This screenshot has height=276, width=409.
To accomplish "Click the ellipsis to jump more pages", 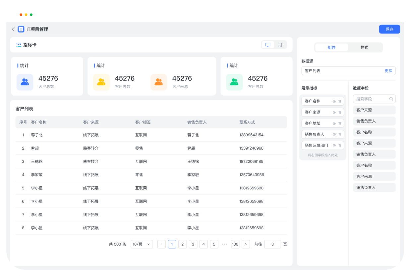I will pos(224,244).
